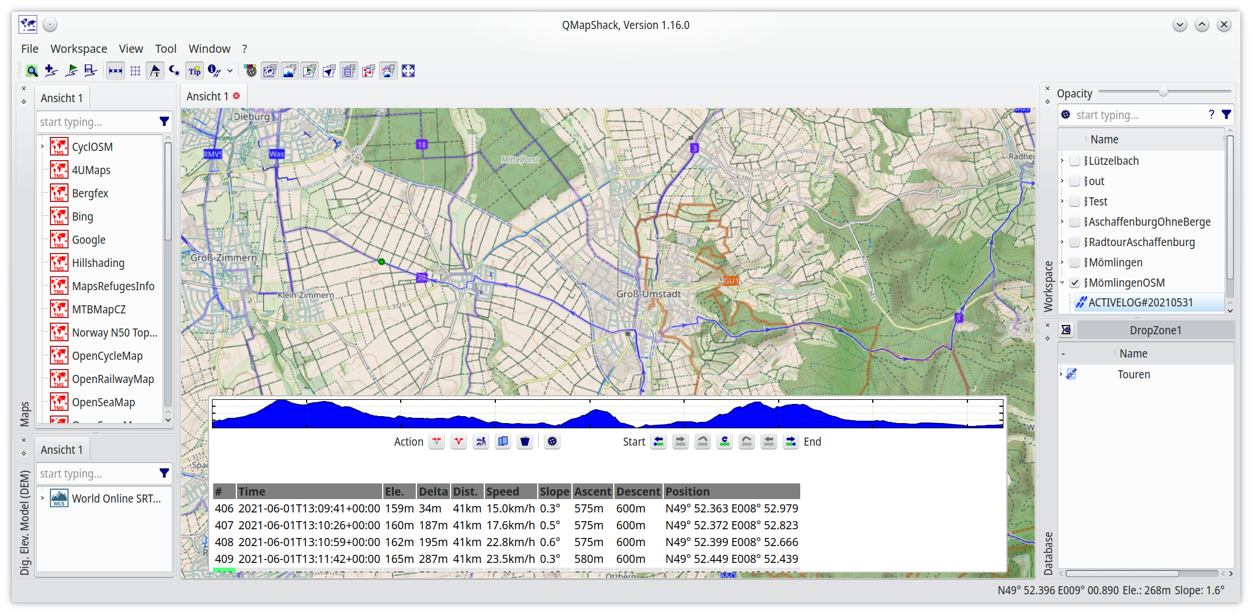This screenshot has width=1252, height=614.
Task: Activate the add track tool
Action: [51, 70]
